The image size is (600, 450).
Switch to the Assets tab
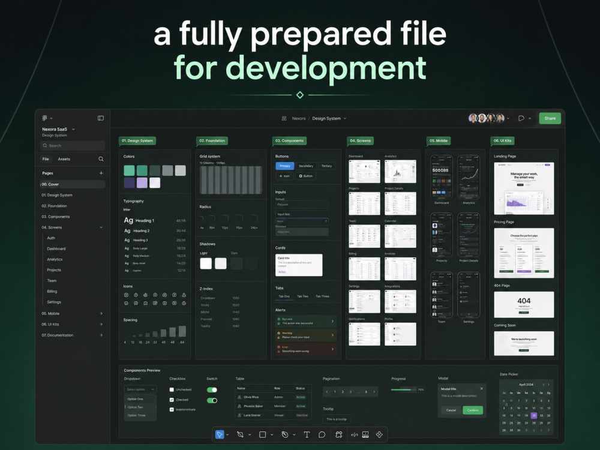point(64,159)
